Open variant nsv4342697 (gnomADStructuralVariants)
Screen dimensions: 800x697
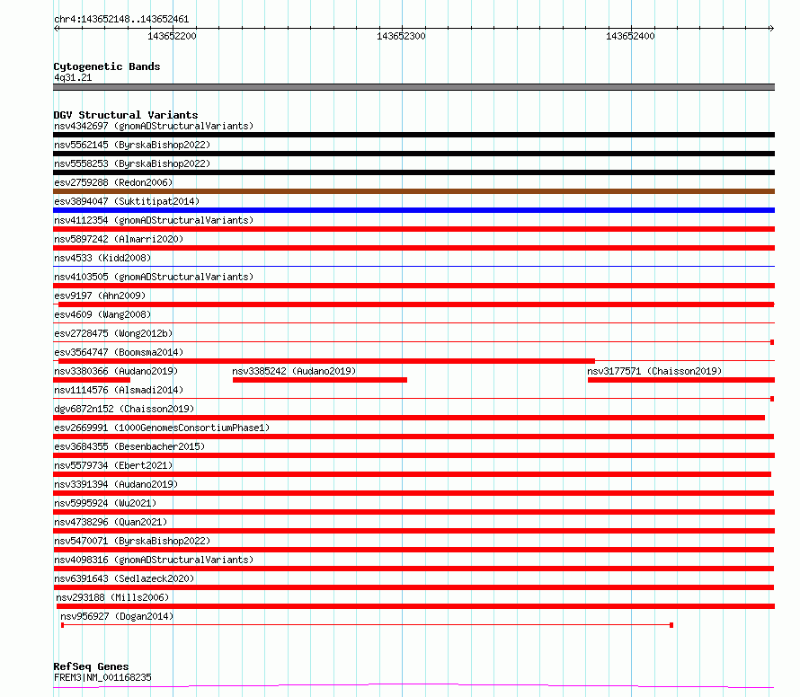(x=154, y=126)
